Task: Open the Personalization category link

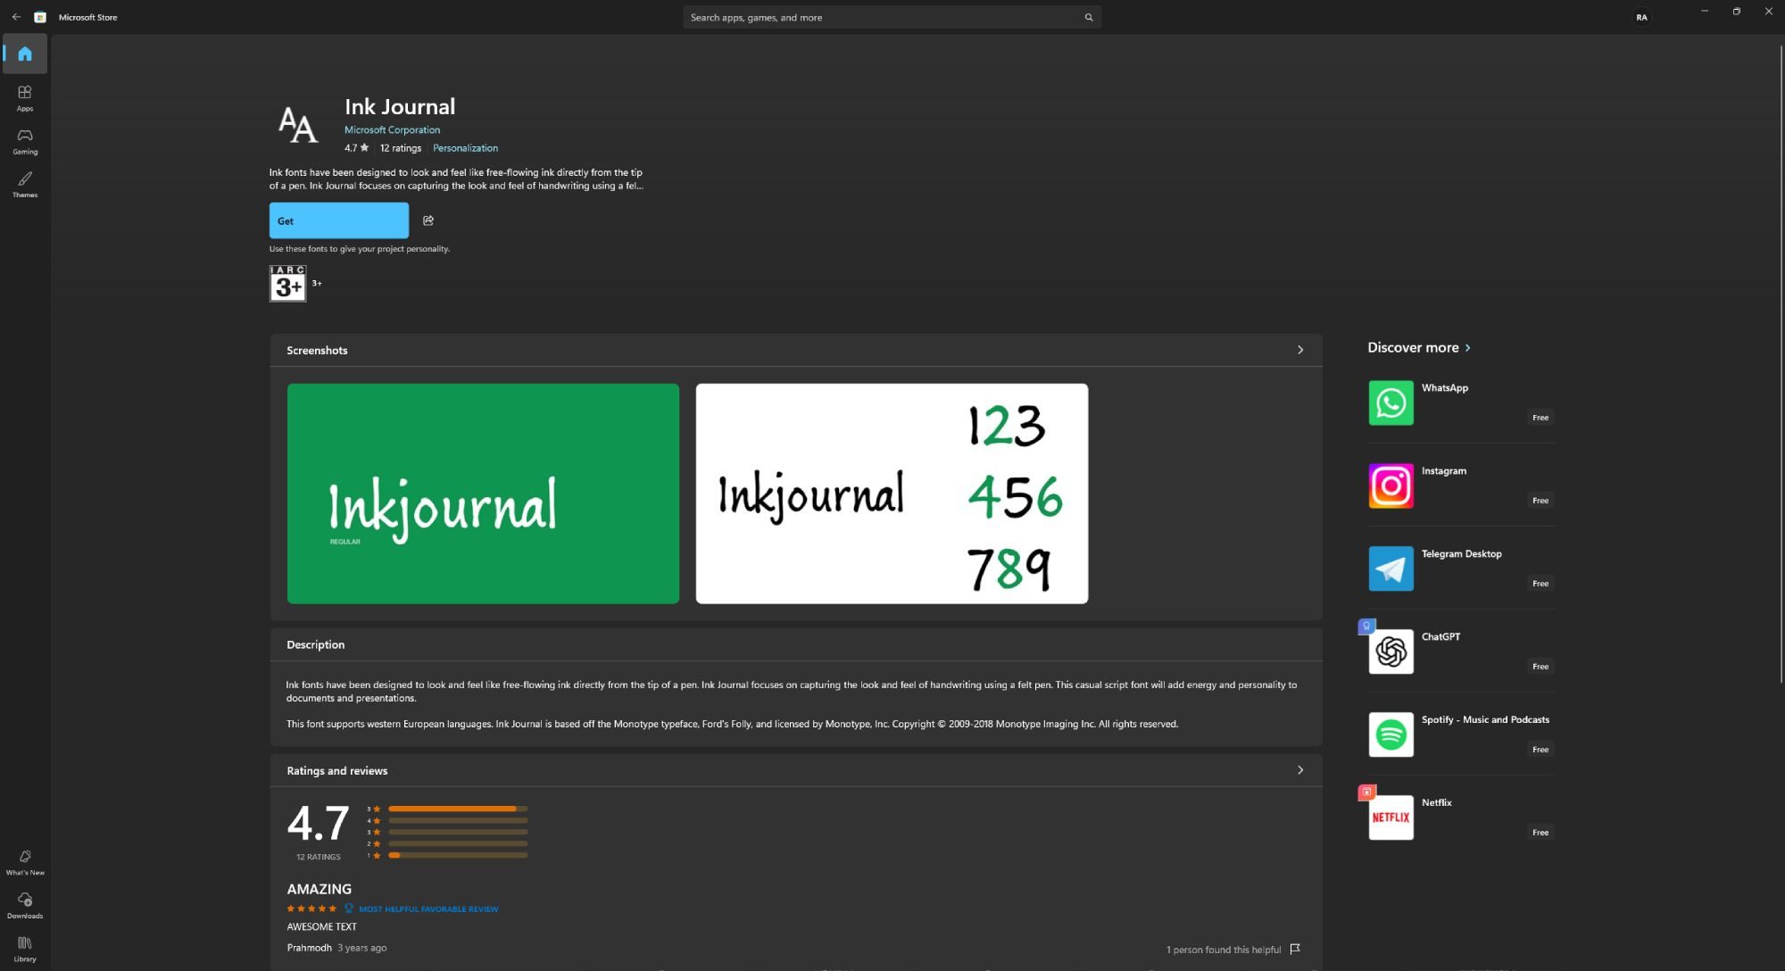Action: point(465,148)
